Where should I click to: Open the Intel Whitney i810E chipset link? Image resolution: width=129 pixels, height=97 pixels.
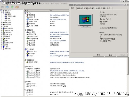pos(56,36)
